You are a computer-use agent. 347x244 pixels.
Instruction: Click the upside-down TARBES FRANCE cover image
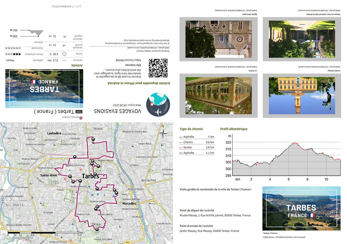coord(44,88)
